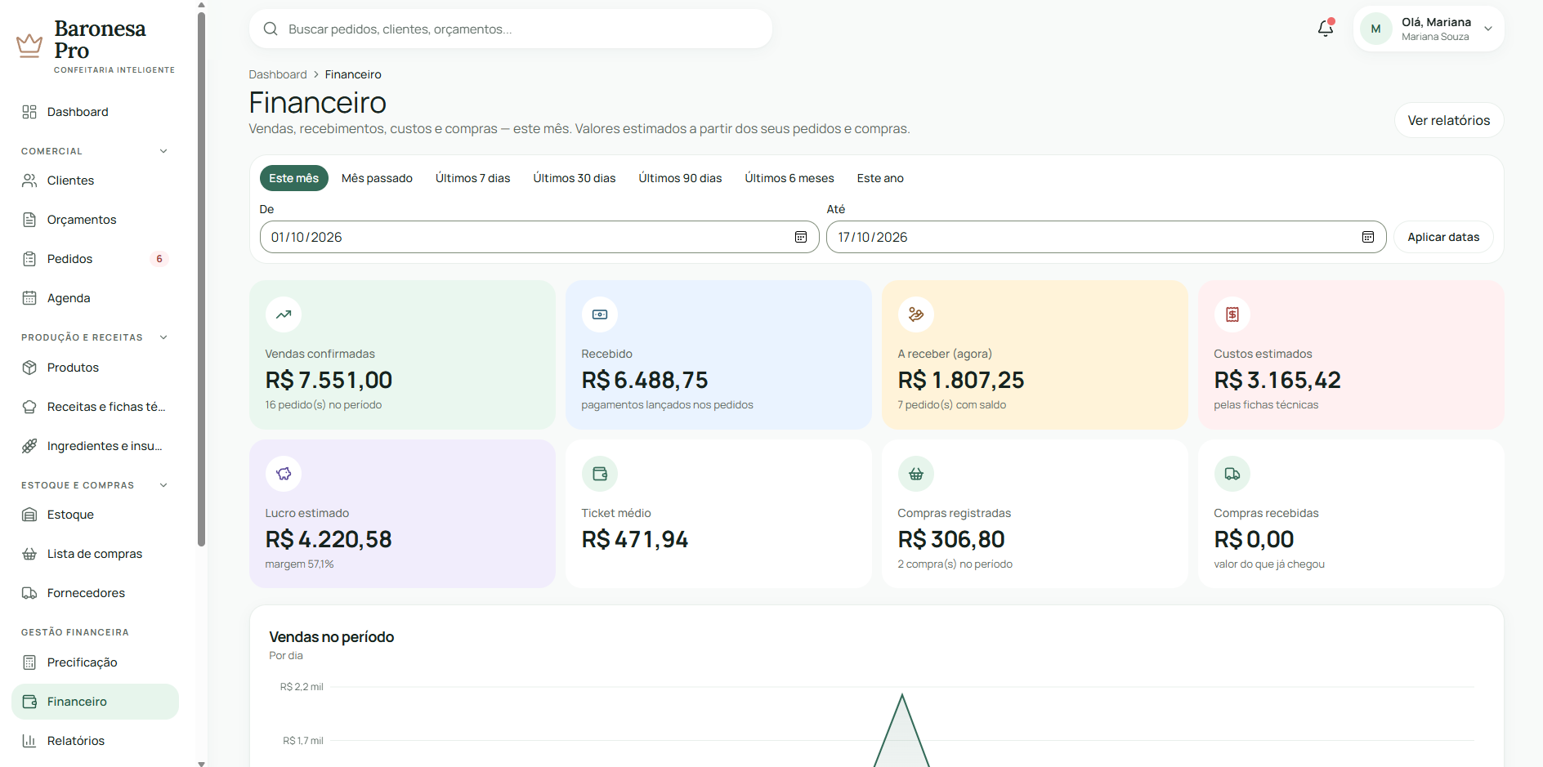Click the De start date field
1543x767 pixels.
click(x=539, y=237)
